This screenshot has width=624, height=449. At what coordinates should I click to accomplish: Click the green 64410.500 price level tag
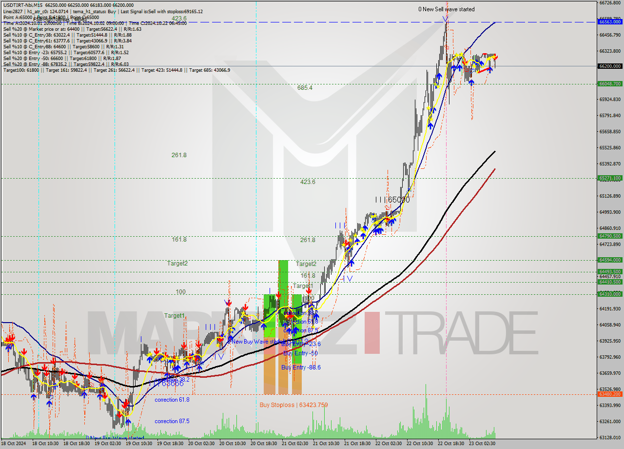pos(610,282)
